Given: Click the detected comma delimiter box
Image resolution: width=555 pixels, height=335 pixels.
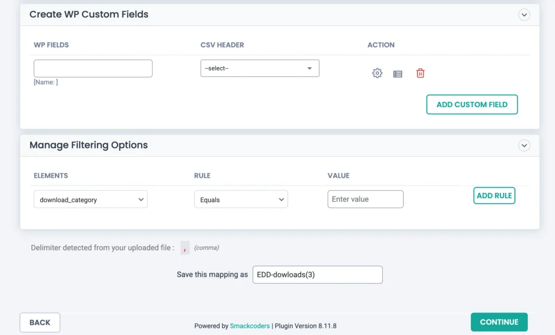Looking at the screenshot, I should click(185, 248).
